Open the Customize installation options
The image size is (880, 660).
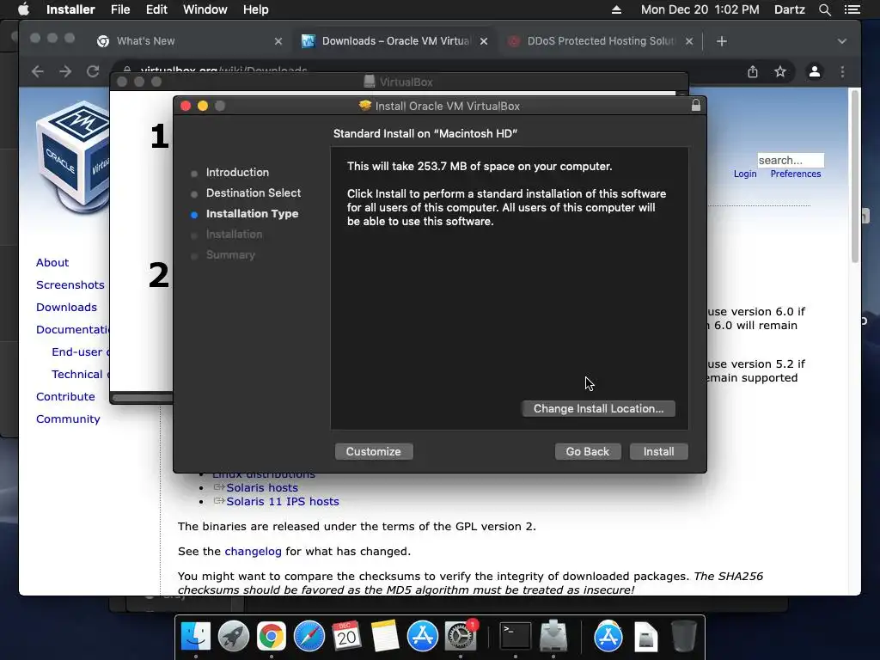[x=373, y=452]
